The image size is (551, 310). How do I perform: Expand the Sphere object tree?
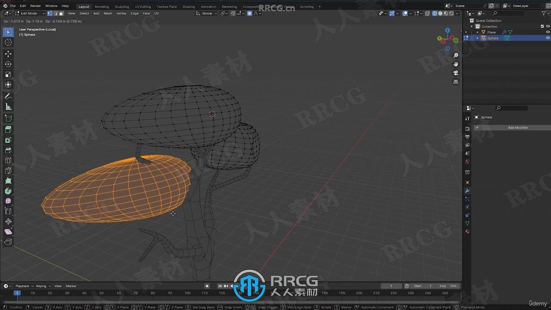click(x=477, y=38)
